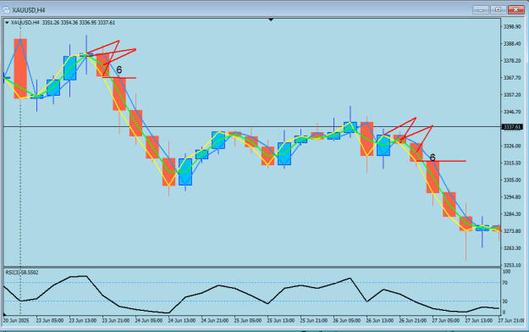The image size is (529, 332).
Task: Click price axis value 3284.30
Action: [512, 214]
